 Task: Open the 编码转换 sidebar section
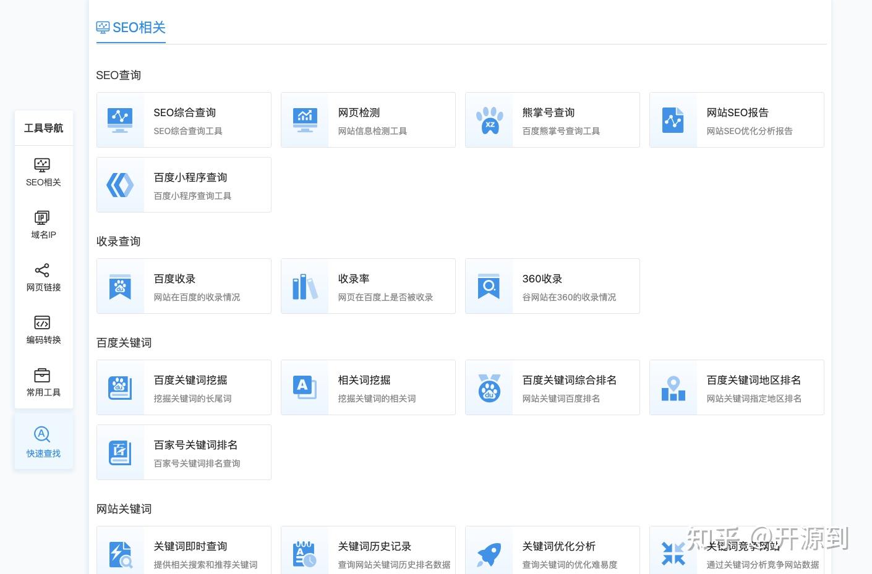[43, 329]
